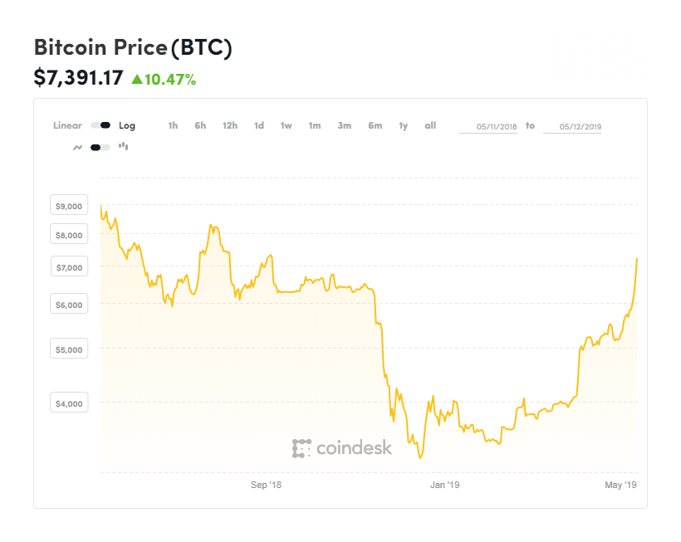The image size is (681, 542).
Task: Select the 1w range option
Action: pos(286,125)
